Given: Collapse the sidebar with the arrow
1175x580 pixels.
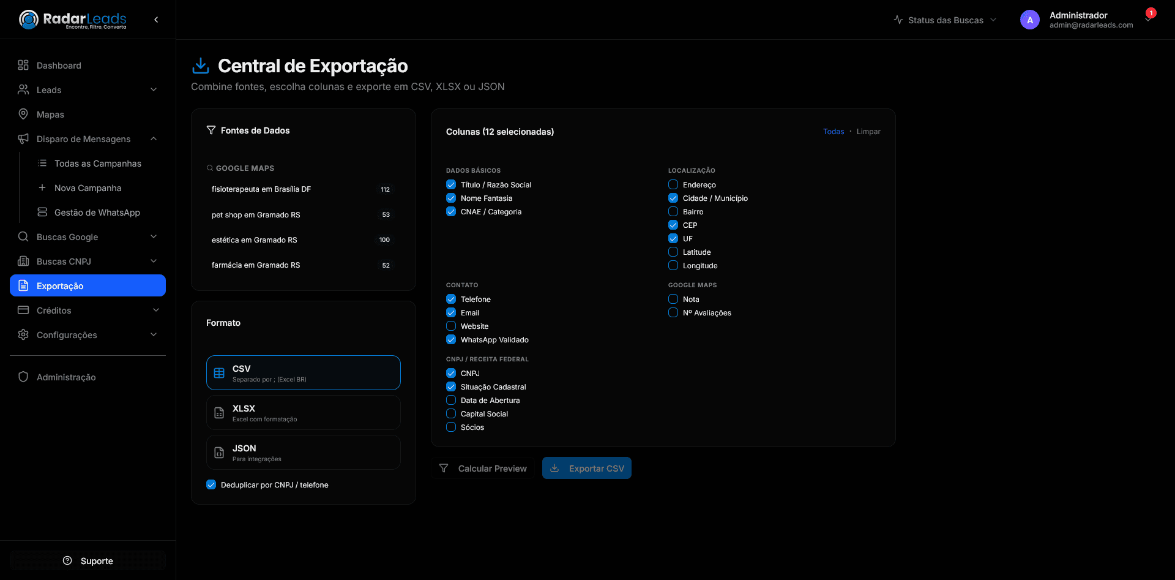Looking at the screenshot, I should (156, 20).
